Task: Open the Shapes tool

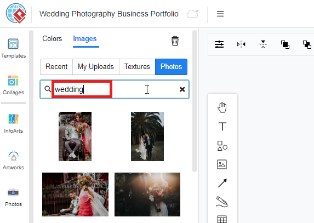Action: pos(222,146)
